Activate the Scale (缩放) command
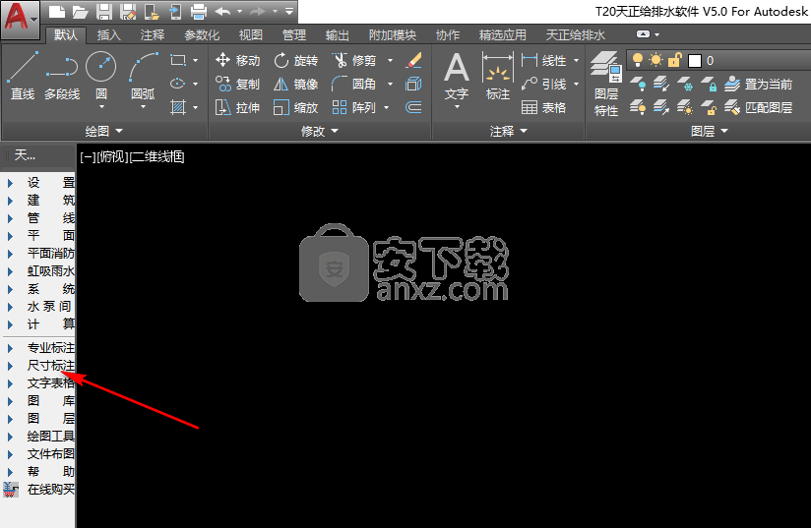811x528 pixels. (x=296, y=107)
